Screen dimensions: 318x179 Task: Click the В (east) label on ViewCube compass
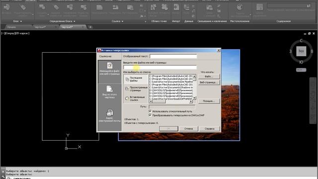click(x=312, y=51)
